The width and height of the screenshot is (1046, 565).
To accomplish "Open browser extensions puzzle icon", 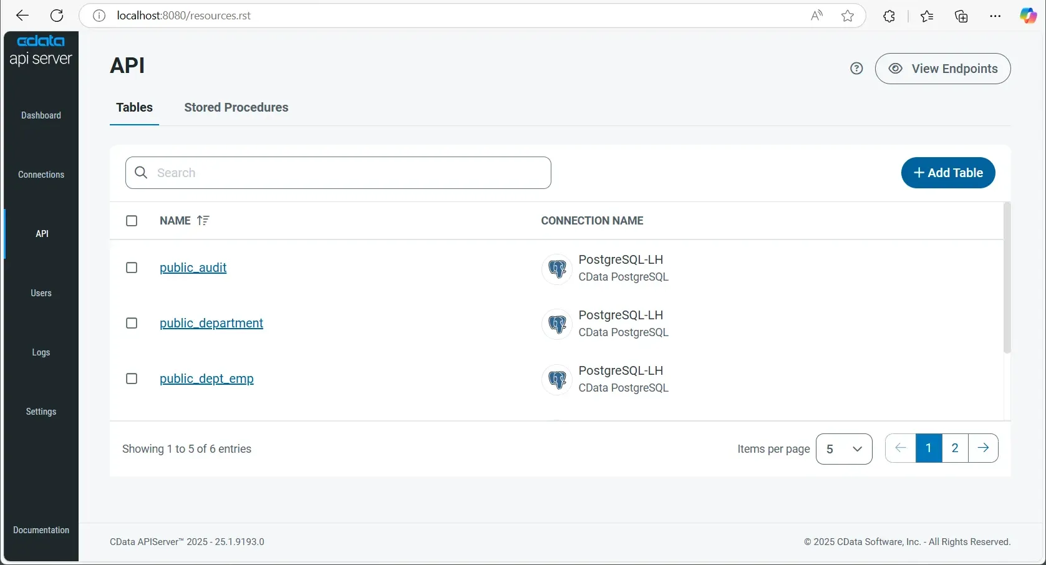I will [x=889, y=16].
